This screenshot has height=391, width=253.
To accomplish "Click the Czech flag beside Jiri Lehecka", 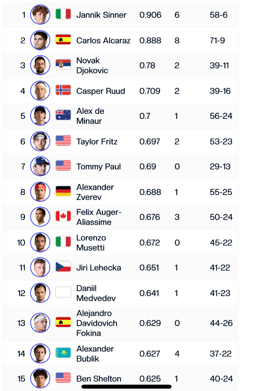I will pos(63,267).
